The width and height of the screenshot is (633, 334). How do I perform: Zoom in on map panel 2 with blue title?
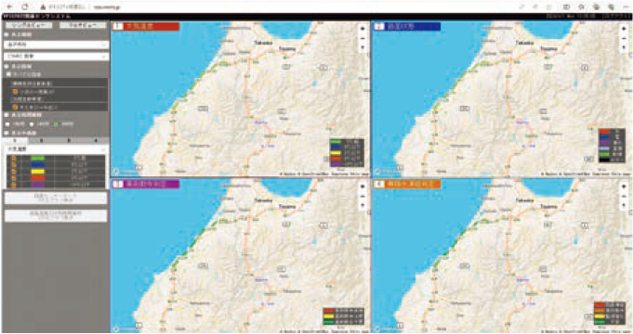click(x=624, y=29)
